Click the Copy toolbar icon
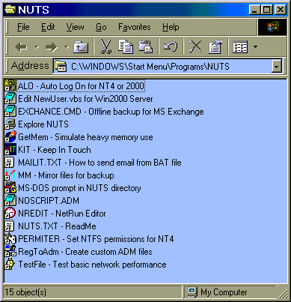The width and height of the screenshot is (291, 302). (x=126, y=46)
